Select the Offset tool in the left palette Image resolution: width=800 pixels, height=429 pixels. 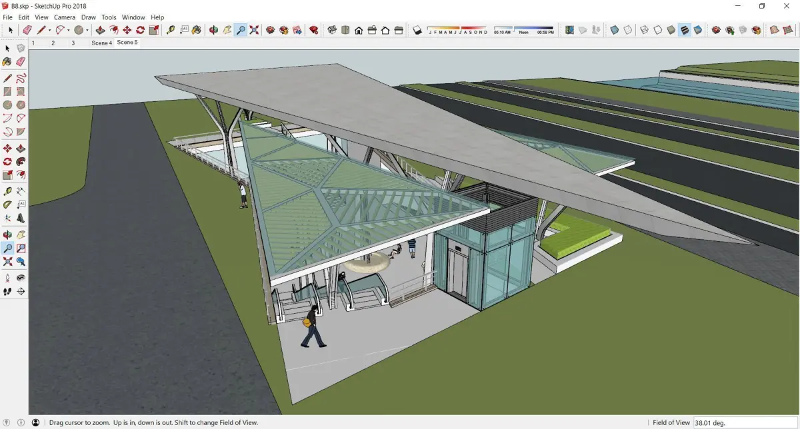21,175
